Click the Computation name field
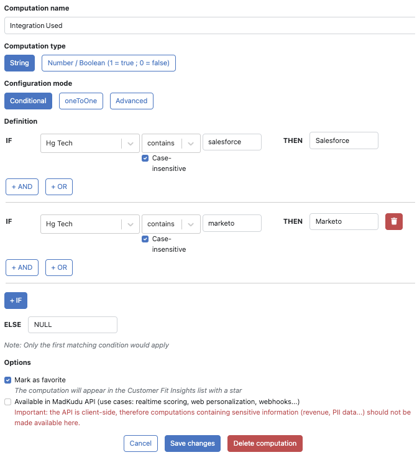 (x=211, y=25)
